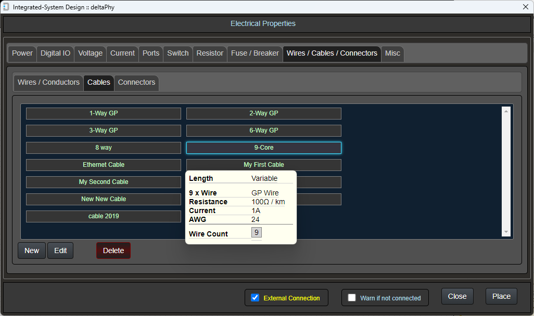Close the deltaPhy dialog window
This screenshot has height=316, width=534.
(x=525, y=7)
